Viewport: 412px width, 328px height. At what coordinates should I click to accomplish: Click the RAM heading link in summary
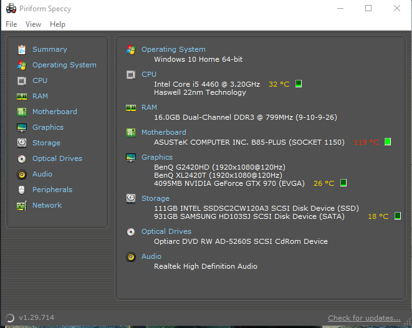tap(149, 107)
